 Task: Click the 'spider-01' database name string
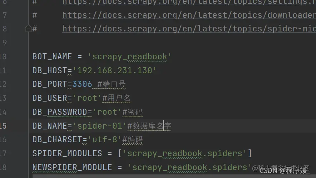(x=100, y=126)
